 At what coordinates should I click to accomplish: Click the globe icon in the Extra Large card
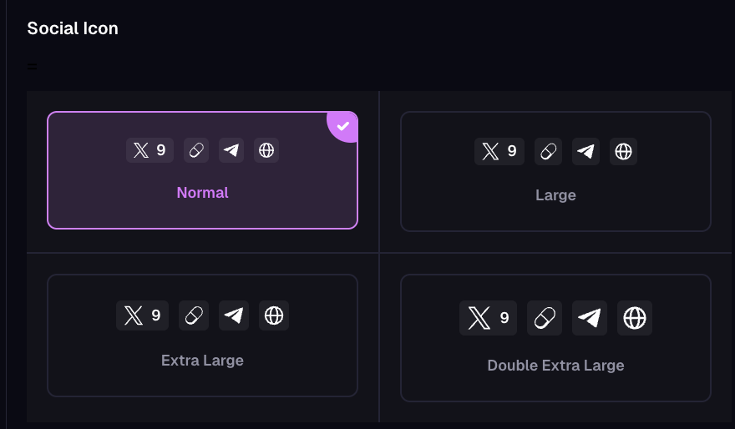274,315
